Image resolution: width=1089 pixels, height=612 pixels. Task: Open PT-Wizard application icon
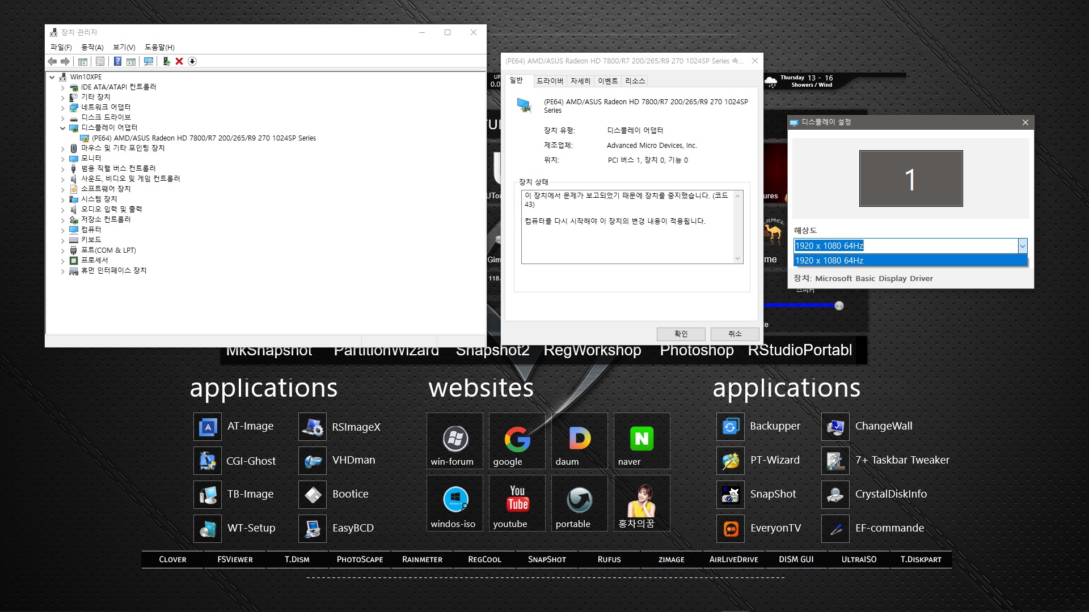point(731,461)
